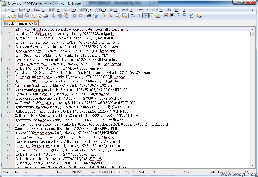Click the Save recorded macro icon
Screen dimensions: 258x177
click(191, 16)
